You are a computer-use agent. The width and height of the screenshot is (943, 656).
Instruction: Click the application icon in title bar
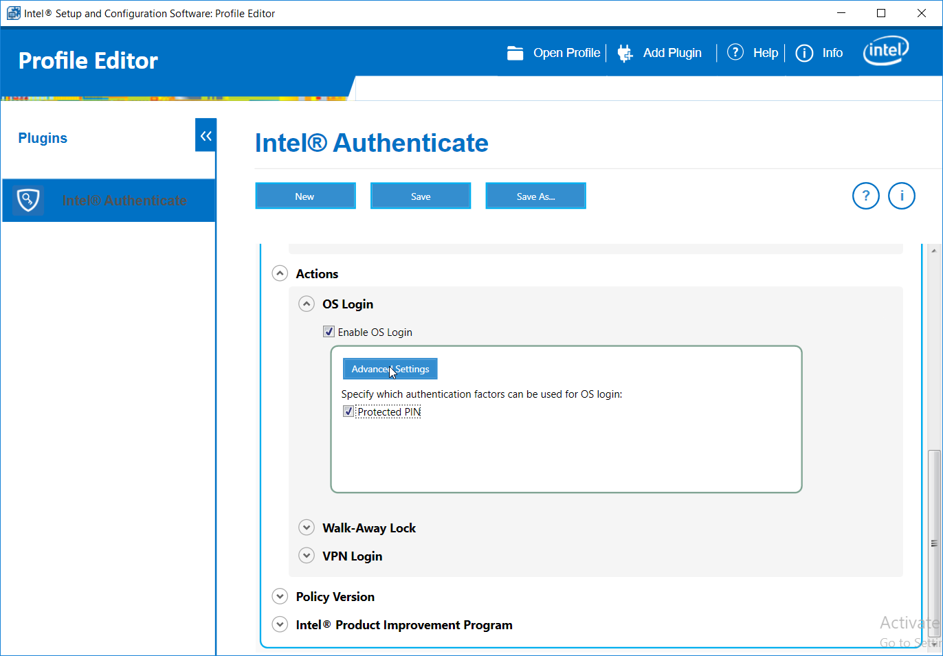coord(13,13)
